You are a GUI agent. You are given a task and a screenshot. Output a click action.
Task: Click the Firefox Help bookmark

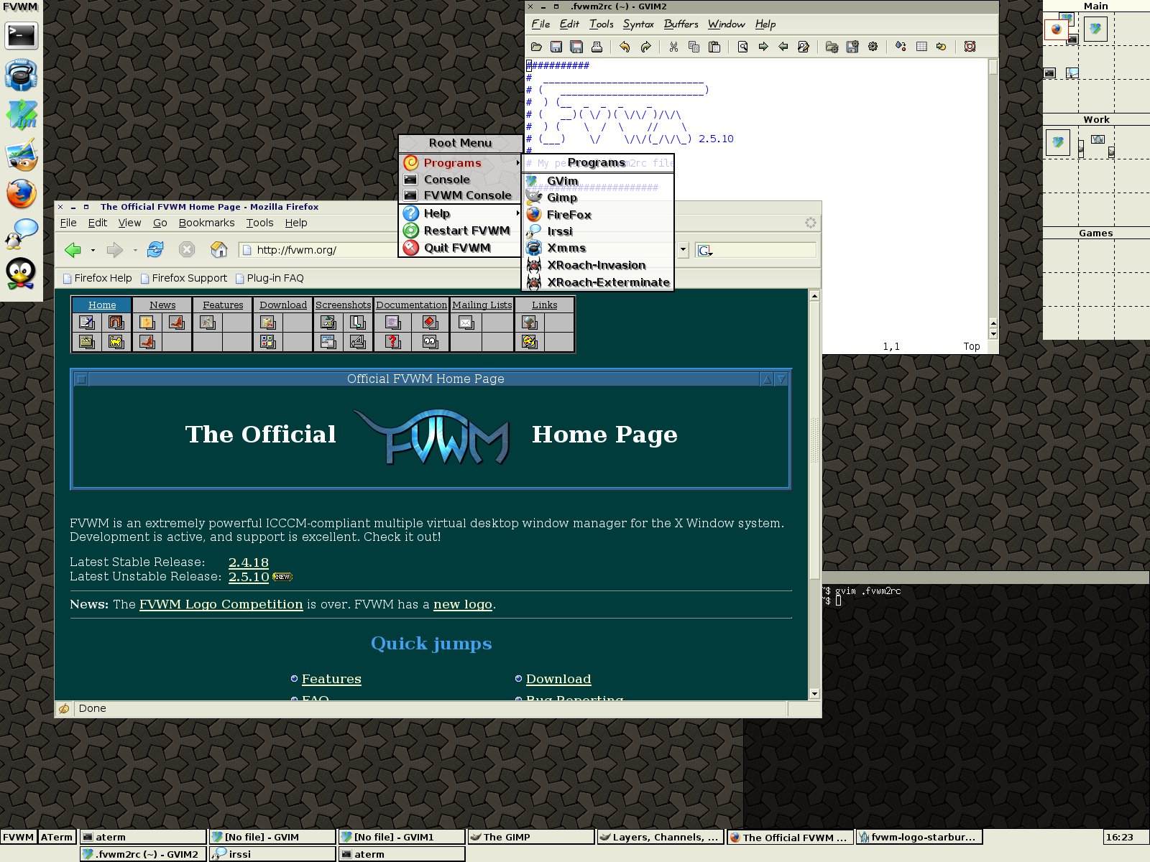coord(97,278)
